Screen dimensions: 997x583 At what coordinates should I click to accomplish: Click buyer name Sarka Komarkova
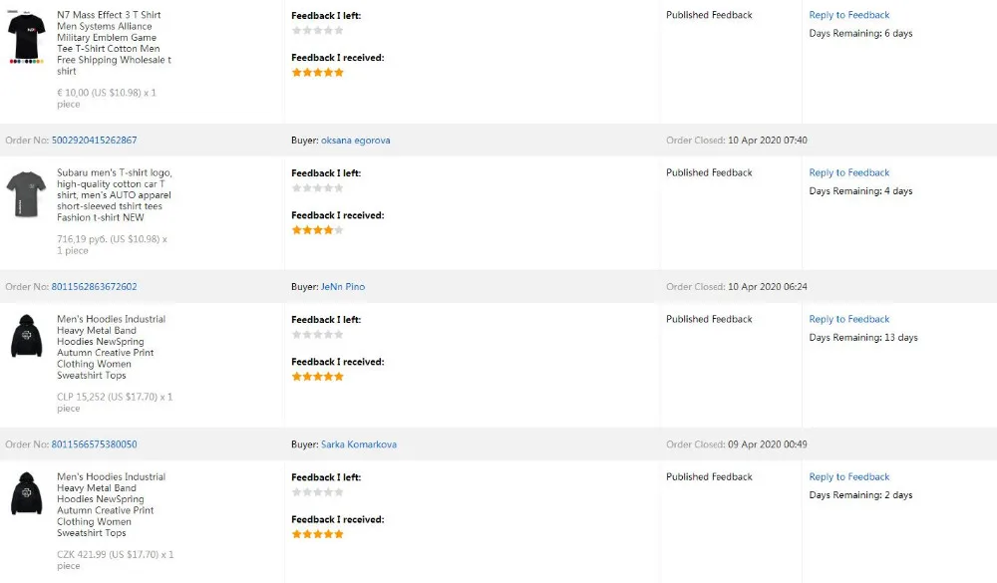pos(359,444)
